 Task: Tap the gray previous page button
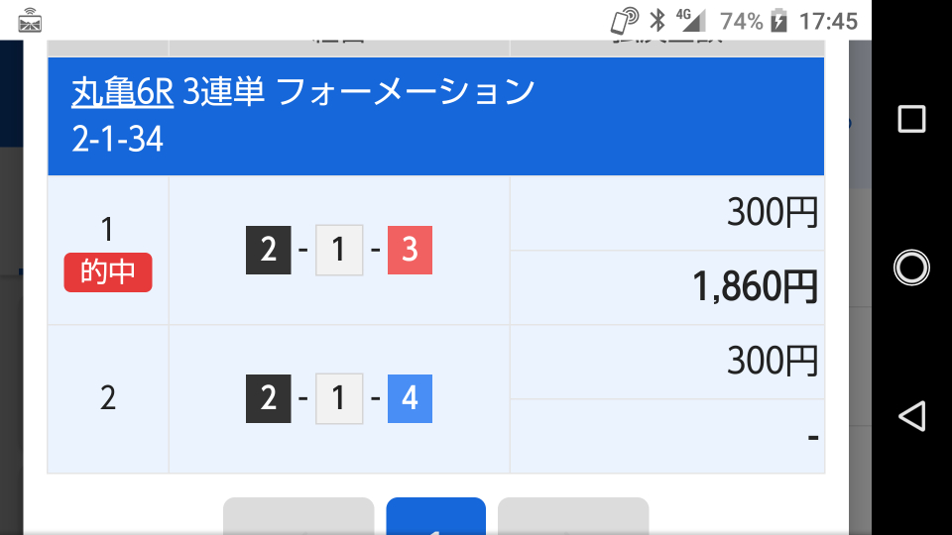(298, 516)
